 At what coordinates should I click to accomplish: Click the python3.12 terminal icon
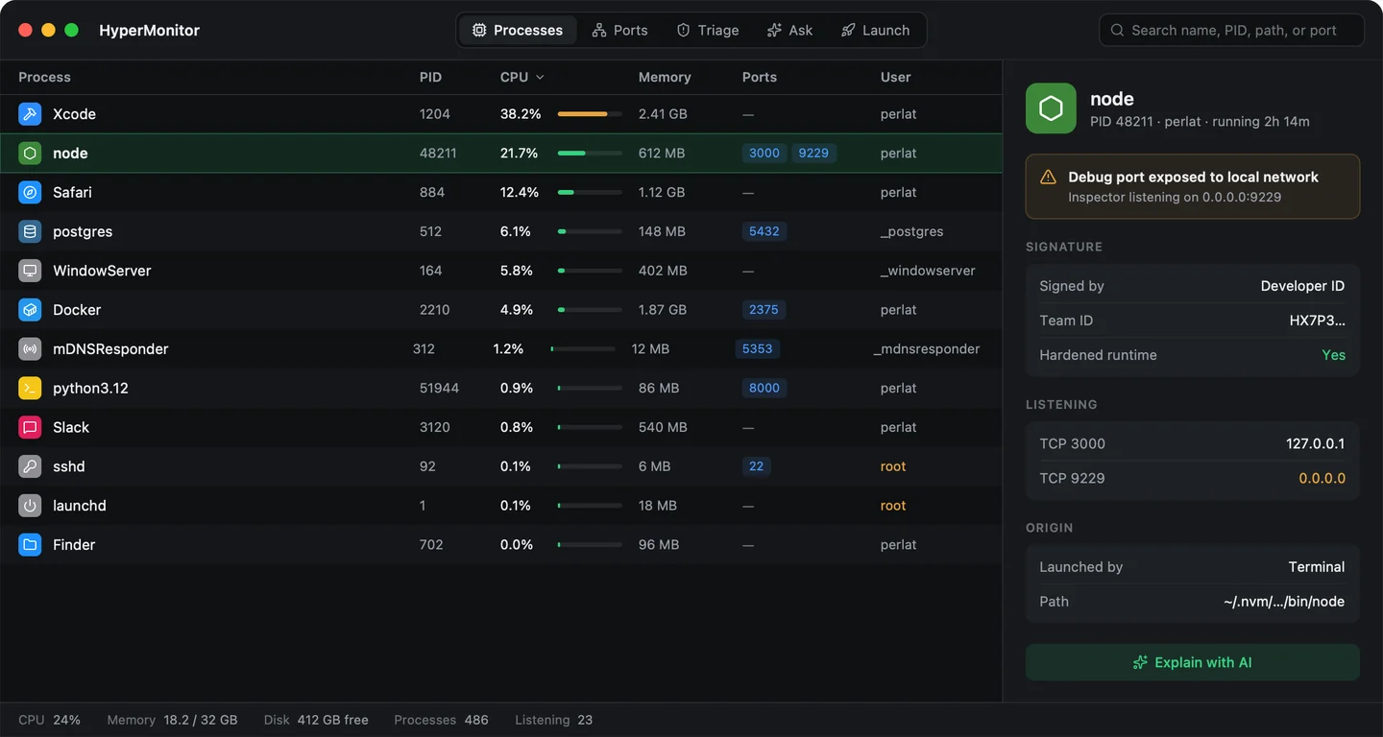pos(30,388)
